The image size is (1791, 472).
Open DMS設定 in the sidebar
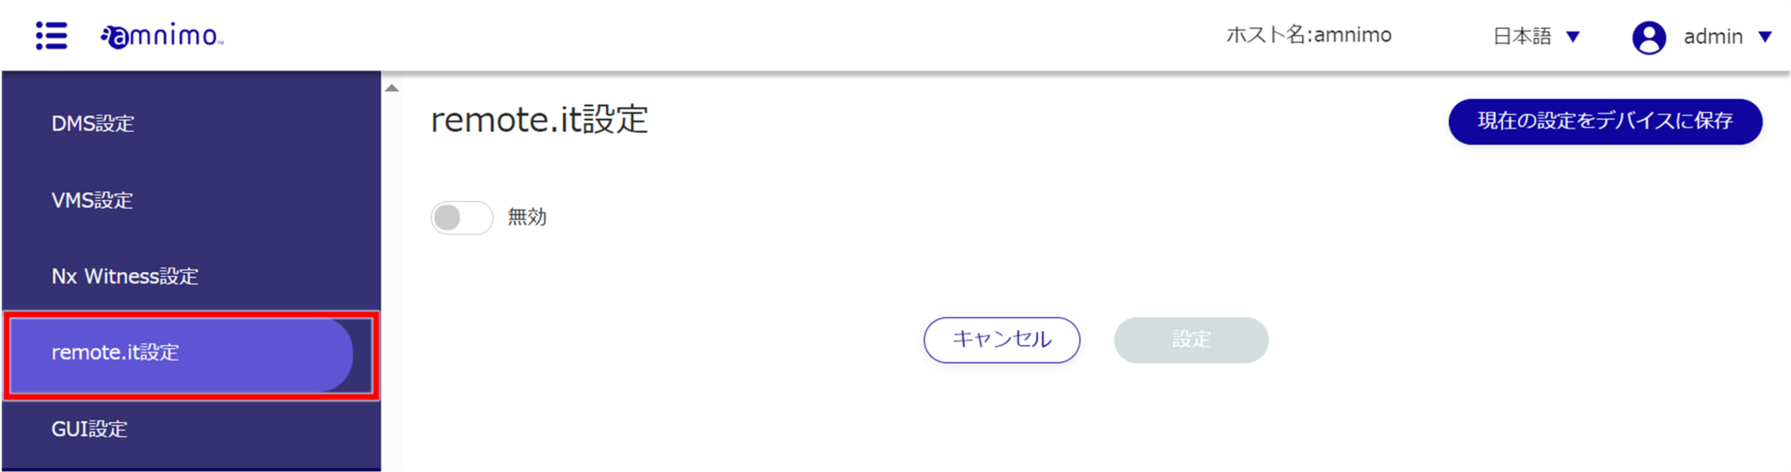[93, 124]
